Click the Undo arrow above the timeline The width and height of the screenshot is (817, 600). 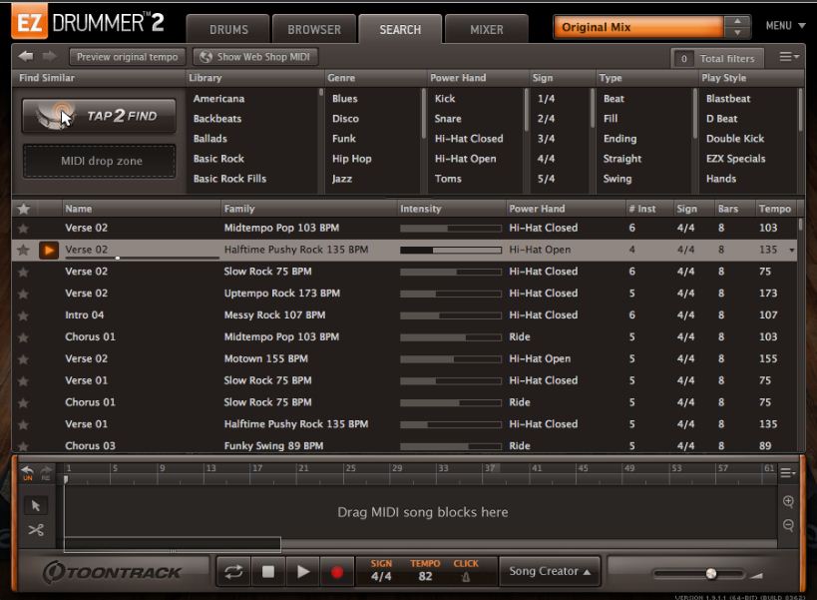[x=27, y=469]
